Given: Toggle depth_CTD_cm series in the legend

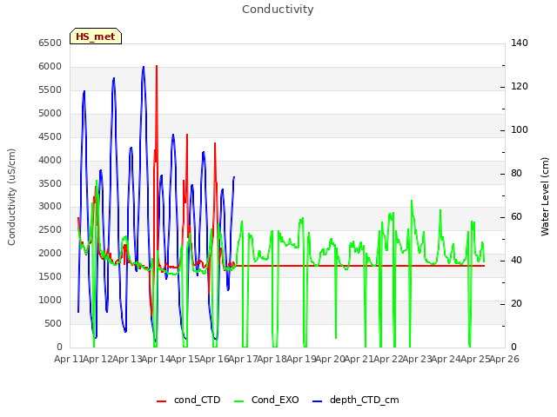Looking at the screenshot, I should (356, 400).
